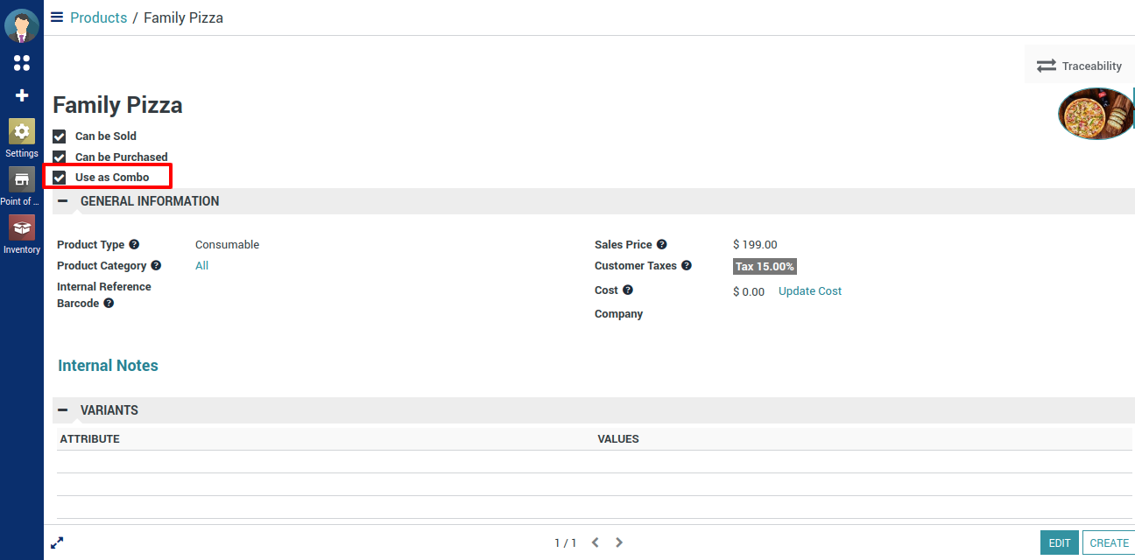Click the Traceability button

(x=1079, y=66)
